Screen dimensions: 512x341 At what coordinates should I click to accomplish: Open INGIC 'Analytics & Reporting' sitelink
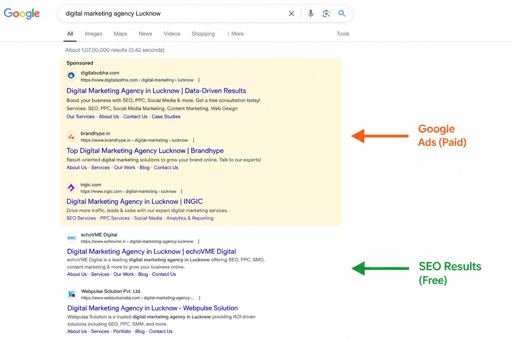pos(190,218)
